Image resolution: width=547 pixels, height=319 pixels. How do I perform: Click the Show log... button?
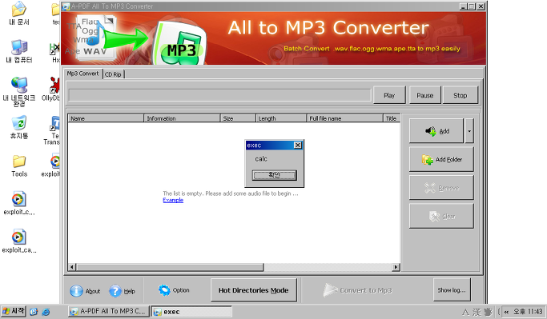pyautogui.click(x=452, y=289)
